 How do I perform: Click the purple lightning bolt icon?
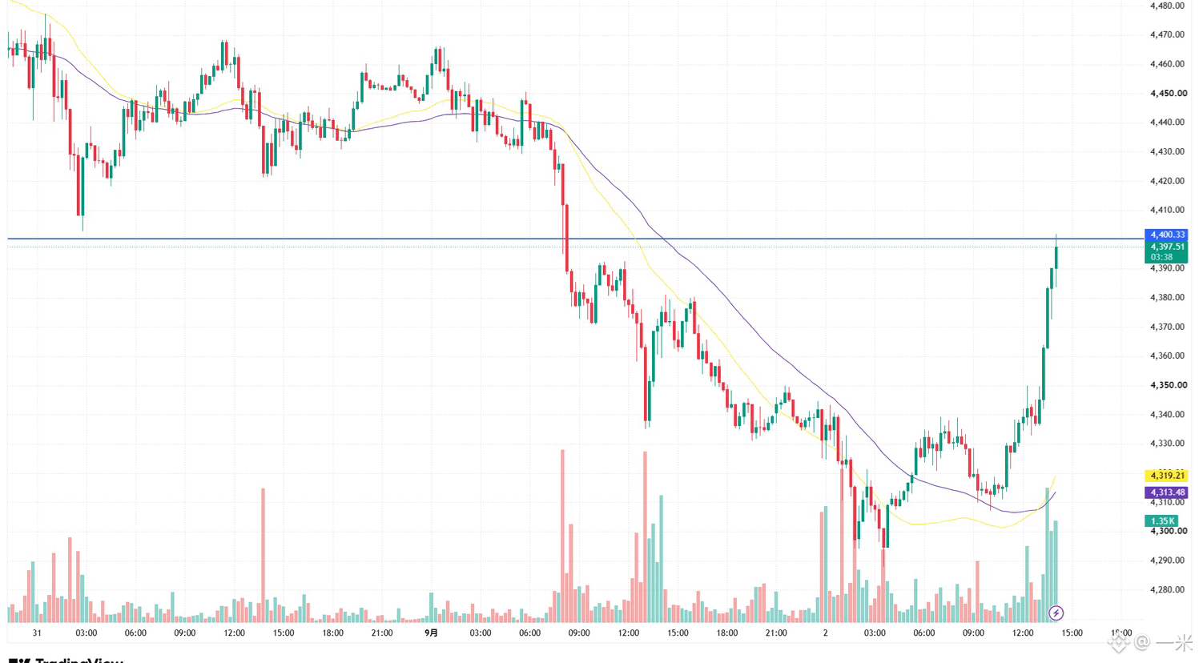tap(1056, 613)
